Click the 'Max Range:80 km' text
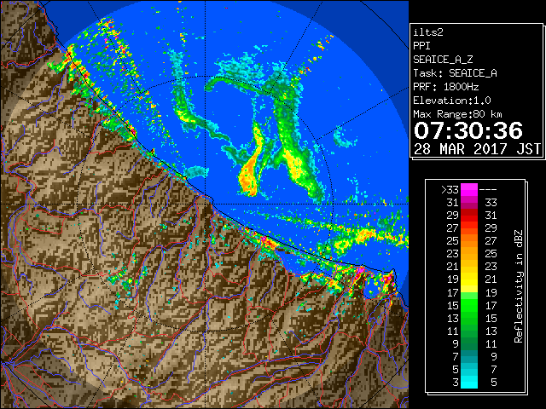The width and height of the screenshot is (546, 409). click(457, 114)
